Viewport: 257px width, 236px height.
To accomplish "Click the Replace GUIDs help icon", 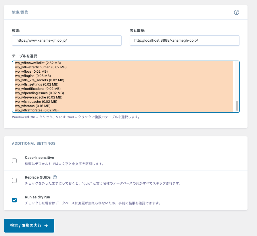I will pyautogui.click(x=55, y=177).
